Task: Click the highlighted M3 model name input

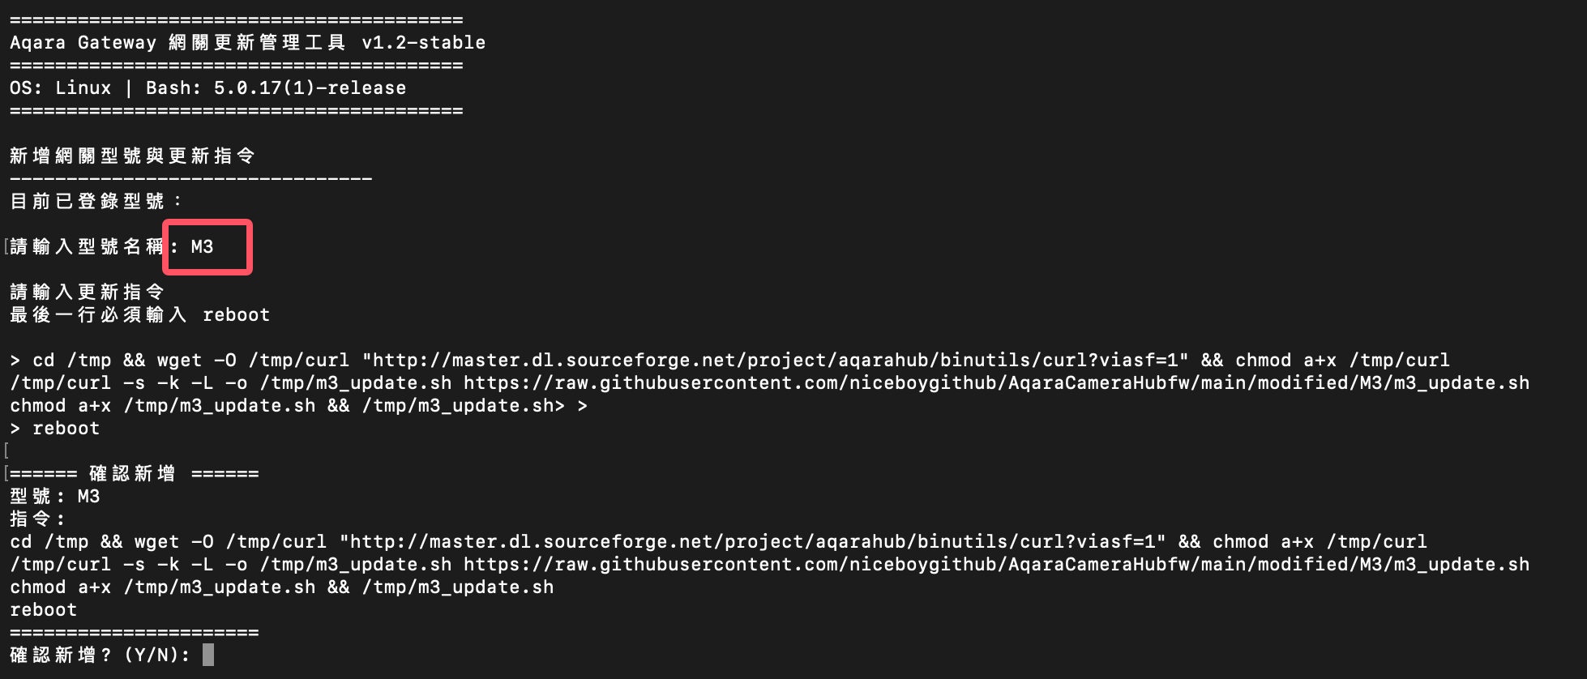Action: [x=203, y=246]
